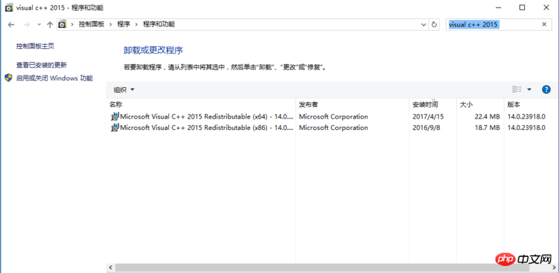The image size is (559, 273).
Task: Click the Back navigation arrow
Action: tap(11, 24)
